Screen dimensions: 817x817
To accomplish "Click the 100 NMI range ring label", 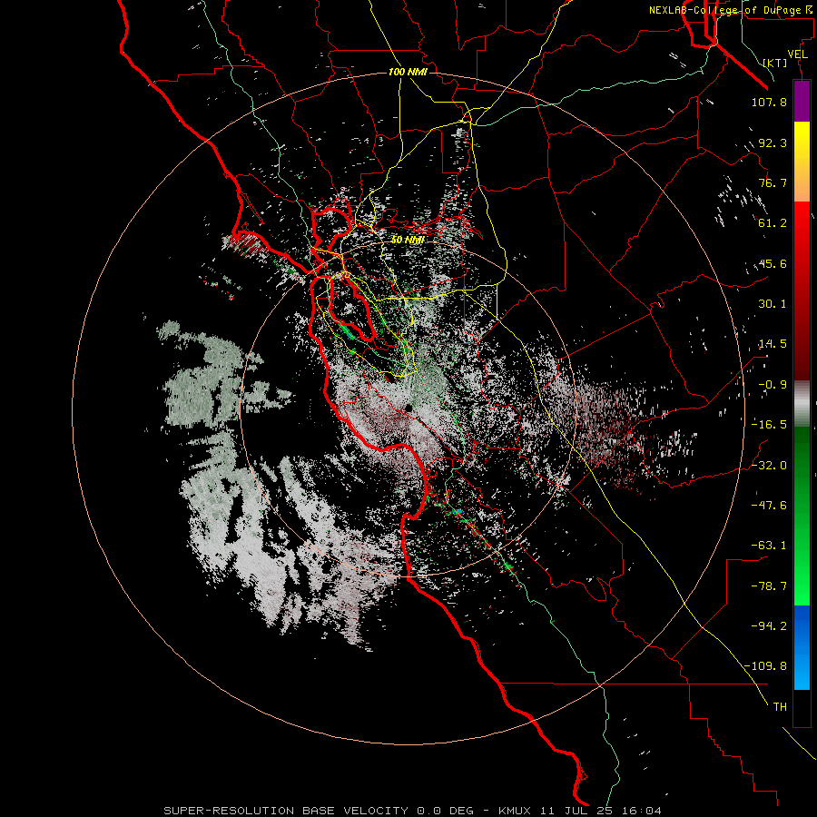I will (x=408, y=72).
